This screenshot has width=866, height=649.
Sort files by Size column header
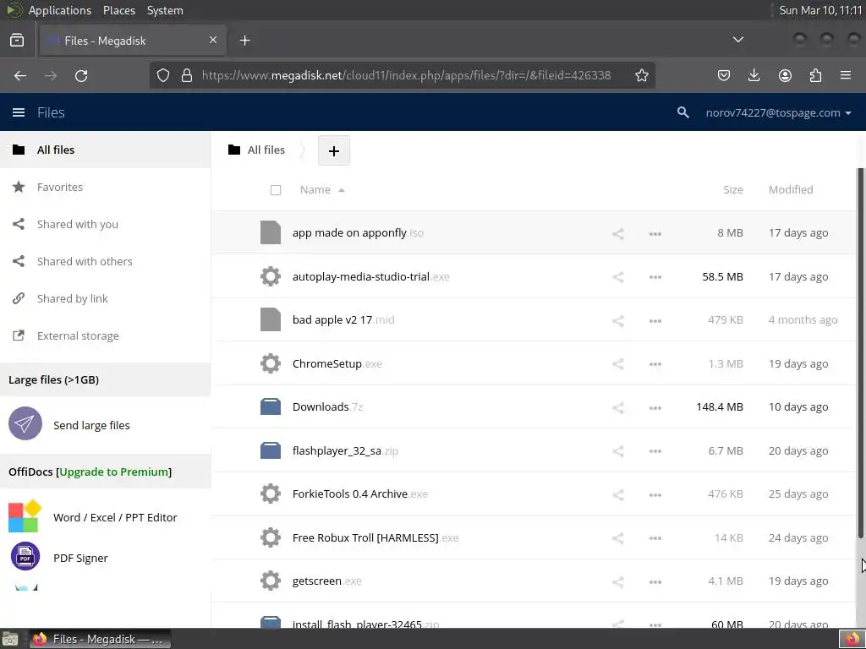(733, 190)
